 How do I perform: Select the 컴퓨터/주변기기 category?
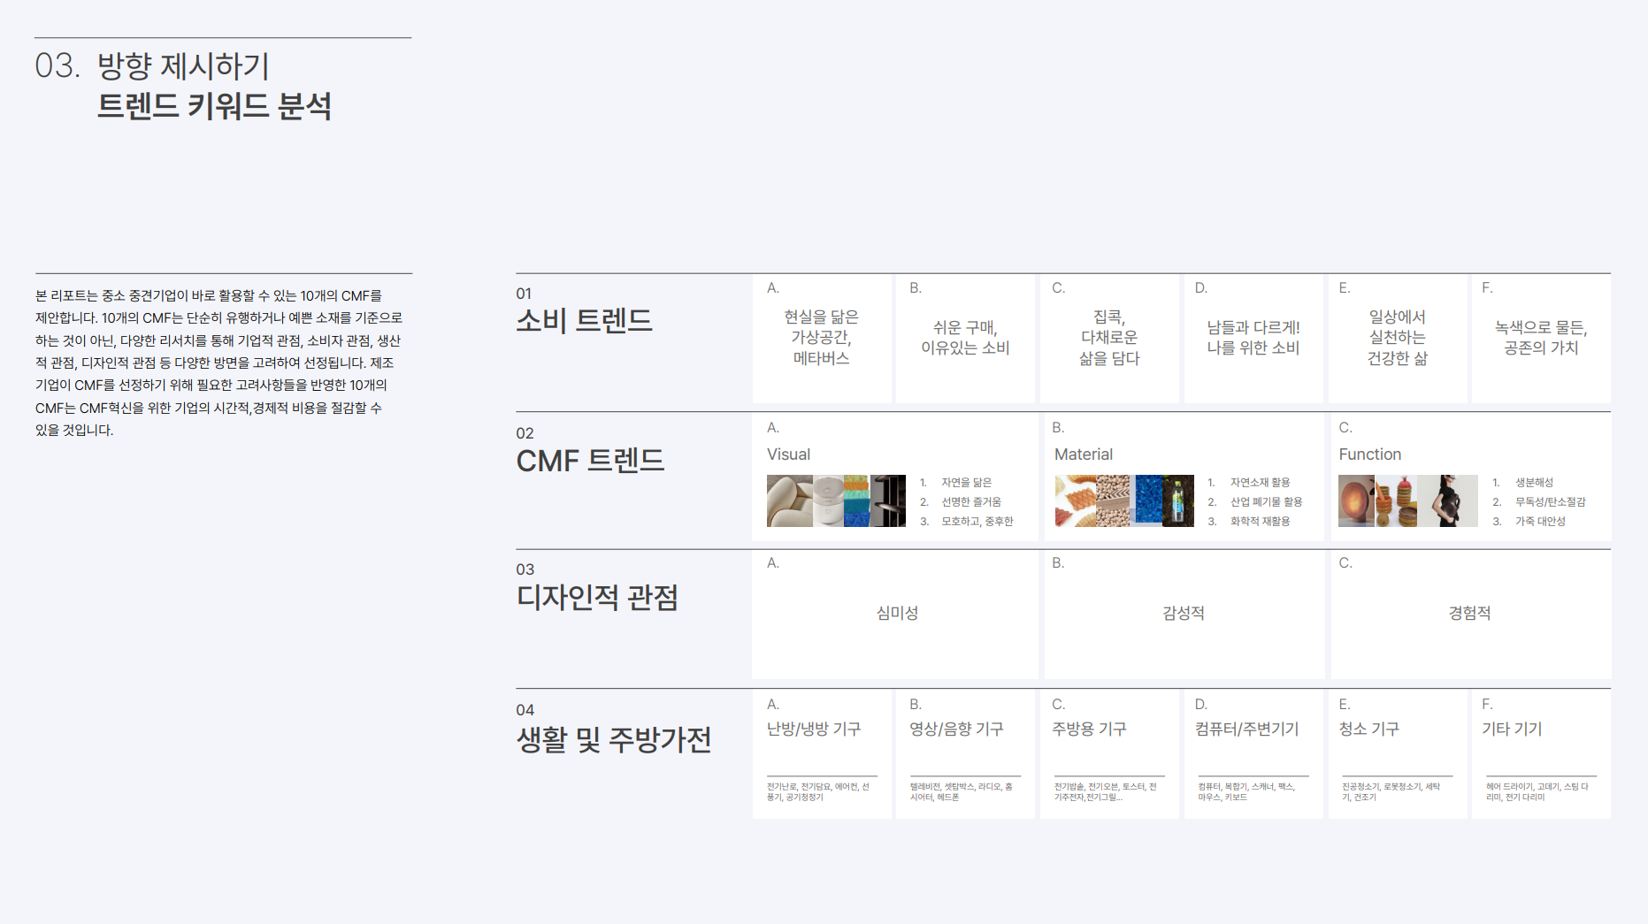(x=1246, y=729)
